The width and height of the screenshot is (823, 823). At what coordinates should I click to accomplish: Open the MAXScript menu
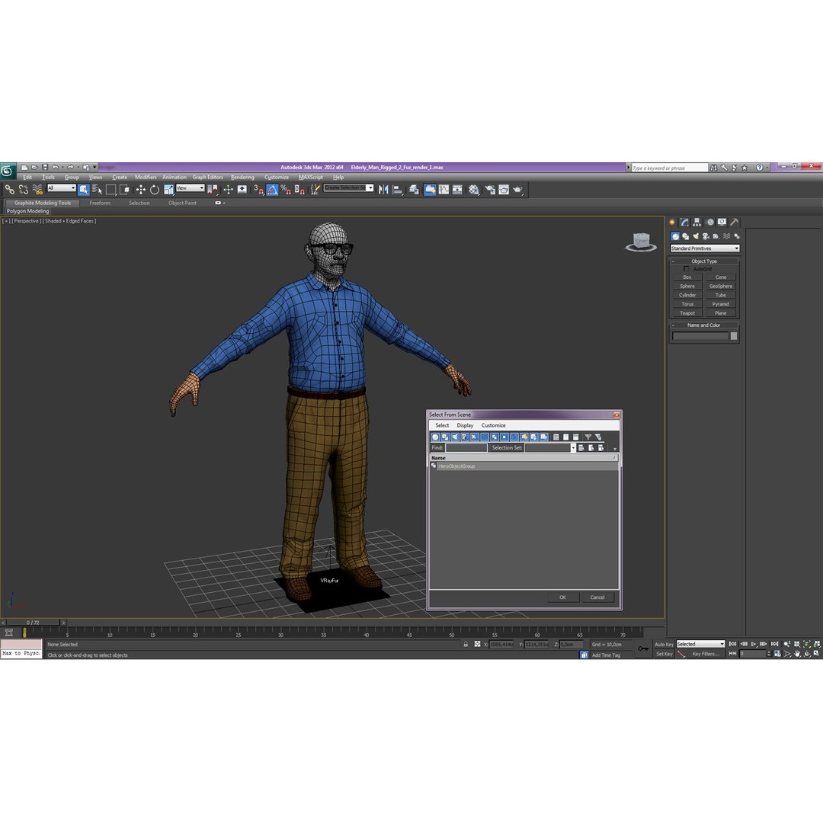tap(311, 178)
